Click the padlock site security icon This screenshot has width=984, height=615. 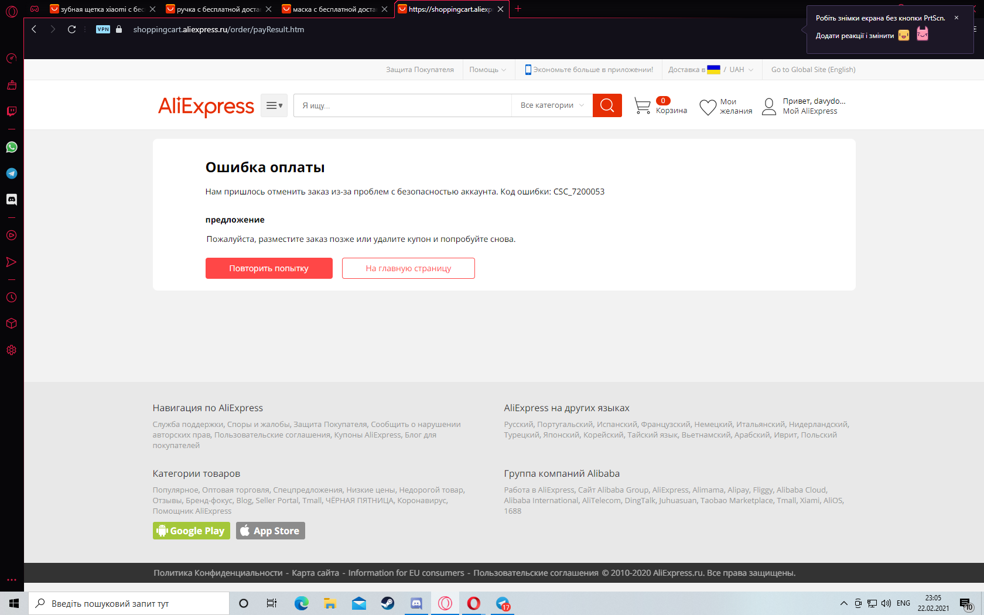tap(119, 29)
